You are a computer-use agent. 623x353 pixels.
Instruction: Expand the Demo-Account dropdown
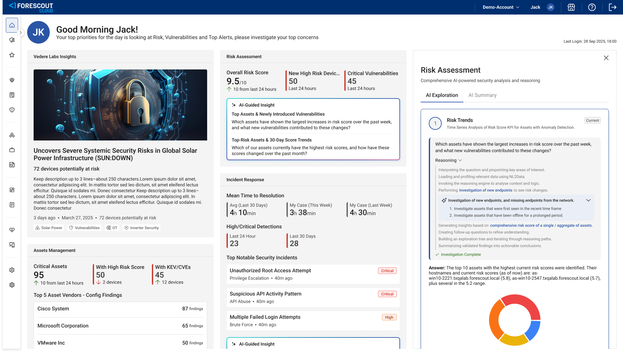click(500, 7)
